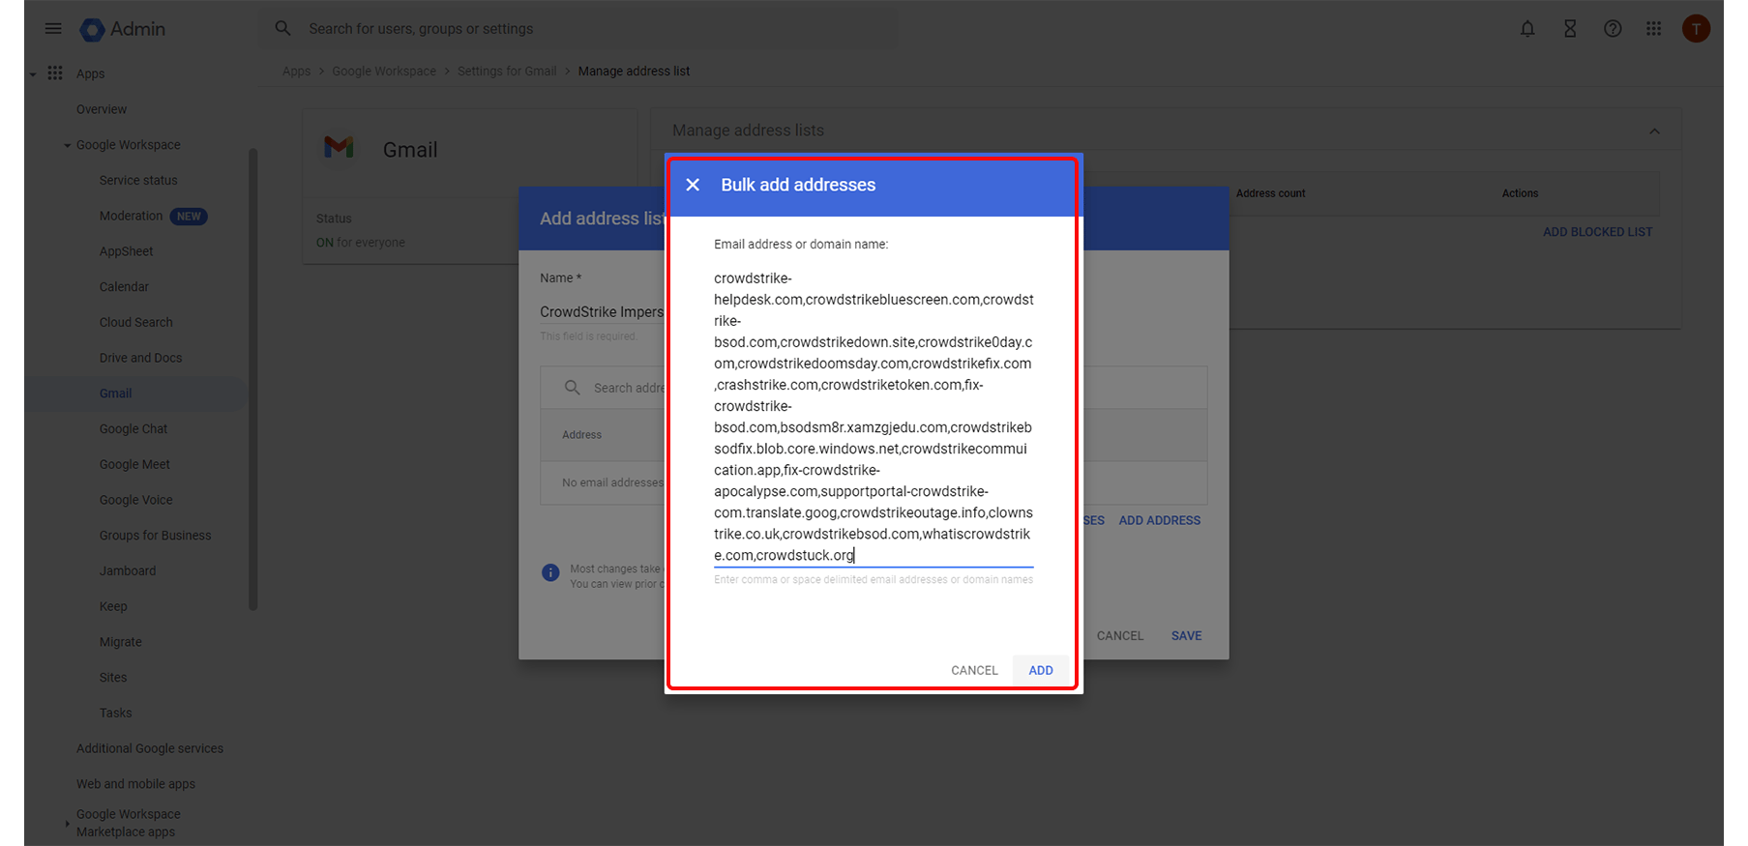1748x846 pixels.
Task: Open the account avatar T
Action: (1696, 29)
